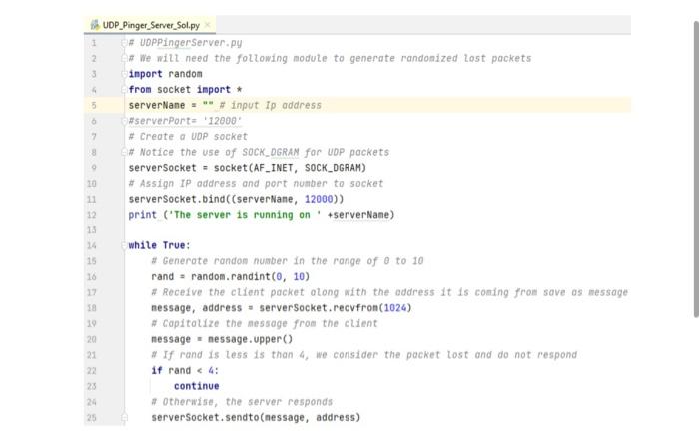Click 'message.upper()' on line 20
Viewport: 699px width, 447px height.
pyautogui.click(x=250, y=339)
